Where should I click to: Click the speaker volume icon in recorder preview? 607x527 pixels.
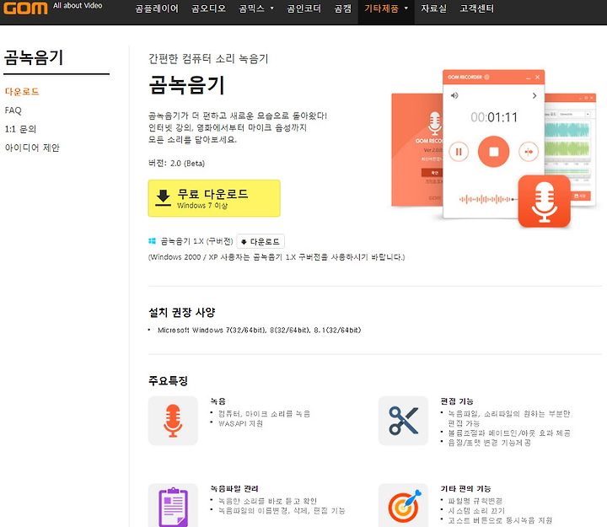(454, 95)
